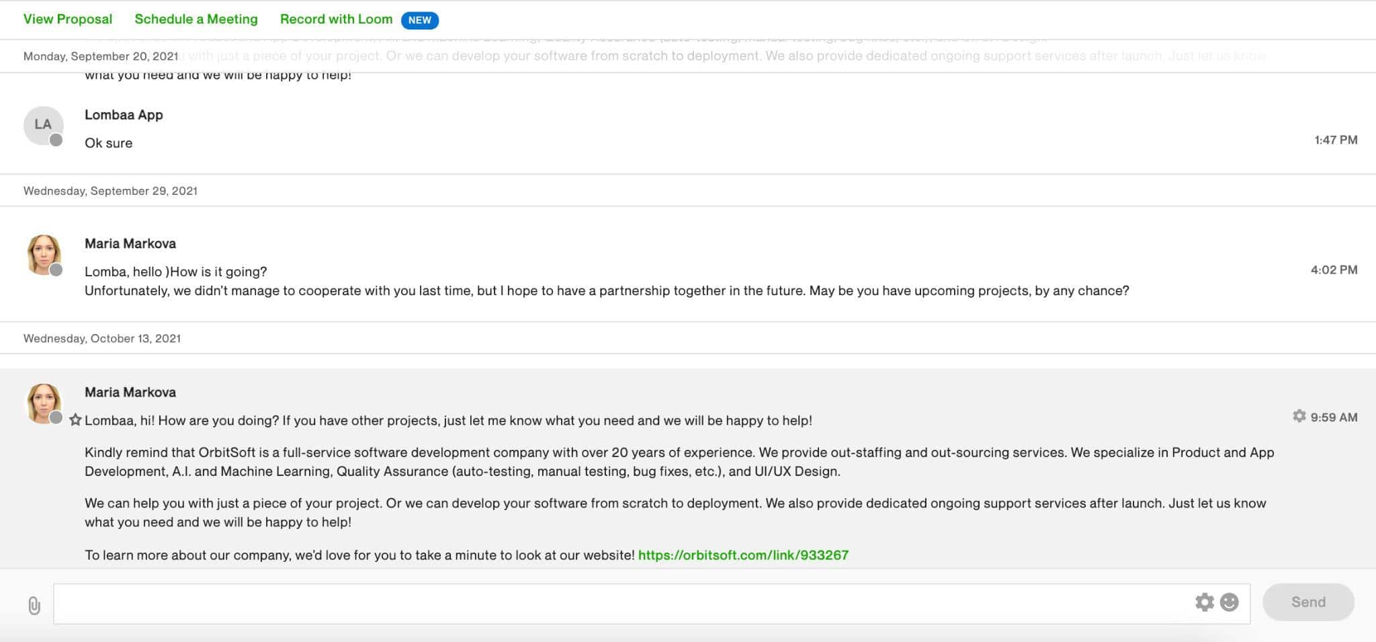Click the paperclip attach file icon
This screenshot has height=642, width=1376.
pyautogui.click(x=34, y=606)
